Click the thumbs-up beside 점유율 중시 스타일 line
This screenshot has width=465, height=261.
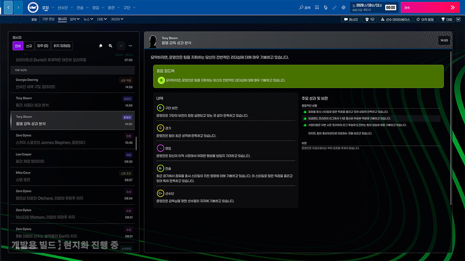305,112
